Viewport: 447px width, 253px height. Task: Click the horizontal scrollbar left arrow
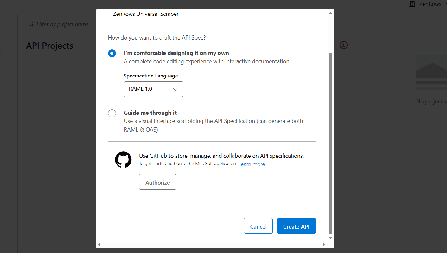99,244
